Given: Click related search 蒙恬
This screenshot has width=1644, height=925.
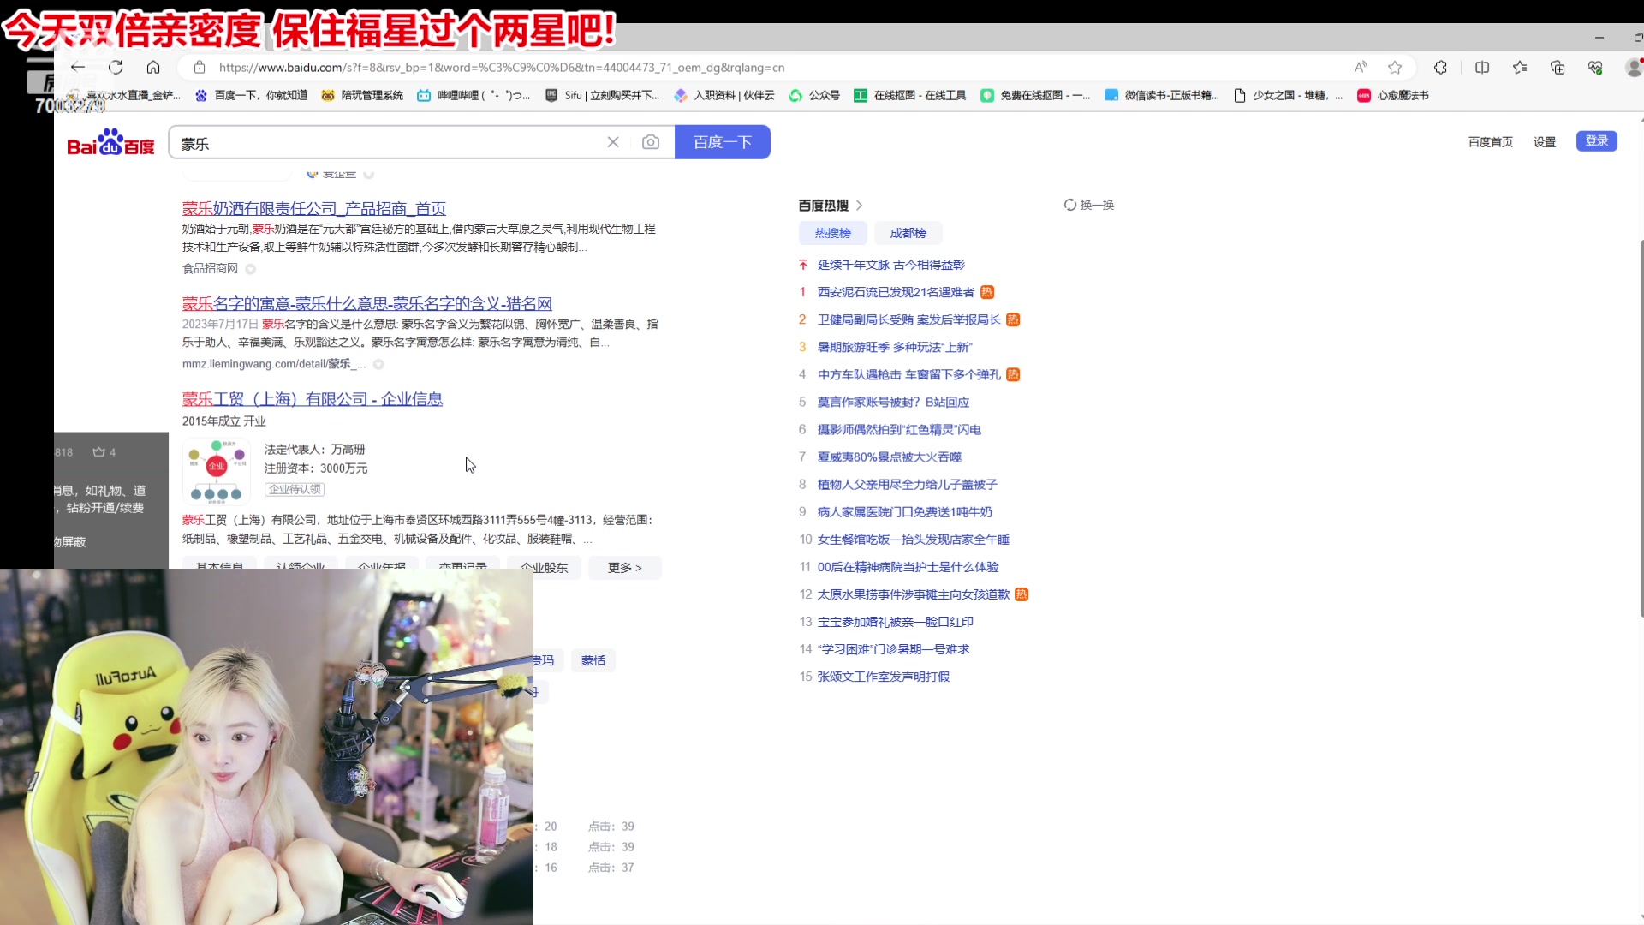Looking at the screenshot, I should pyautogui.click(x=593, y=660).
